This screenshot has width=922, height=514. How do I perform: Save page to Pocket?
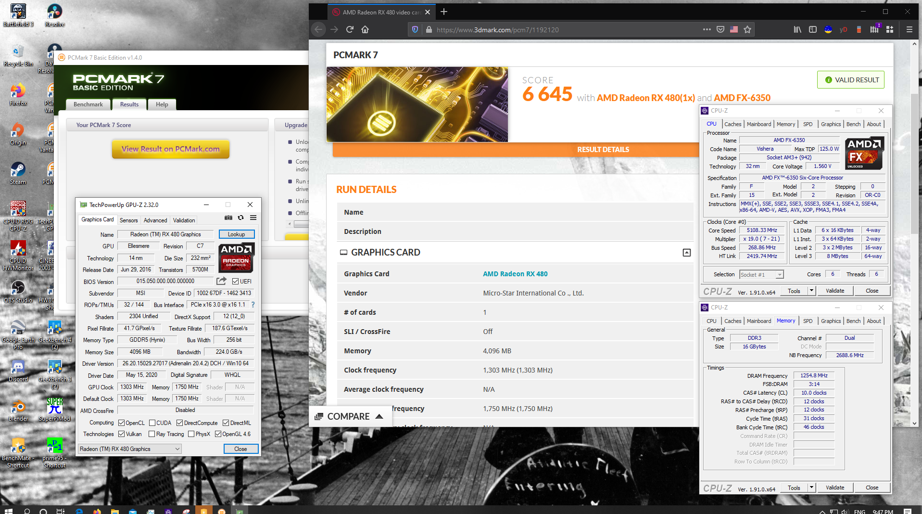tap(720, 29)
